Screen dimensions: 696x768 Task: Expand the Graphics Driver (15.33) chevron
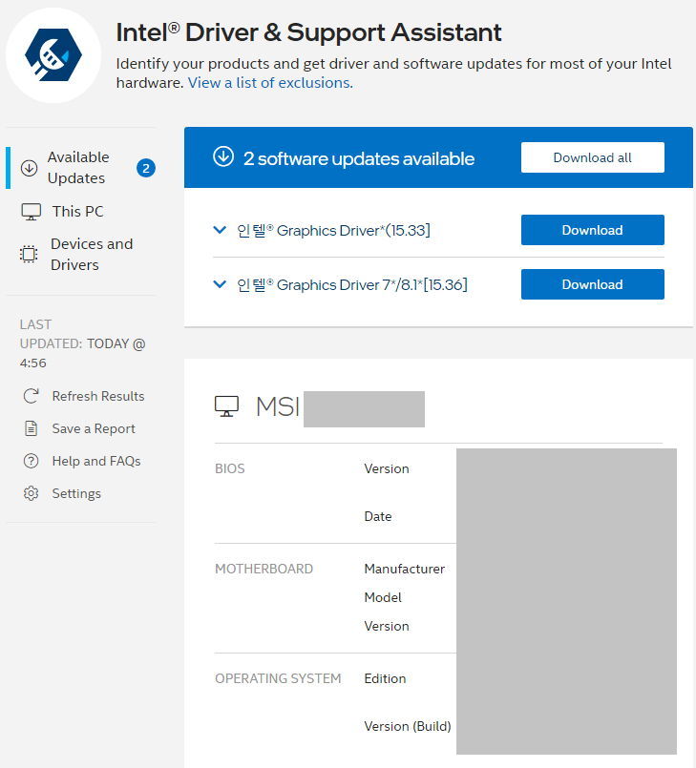221,230
